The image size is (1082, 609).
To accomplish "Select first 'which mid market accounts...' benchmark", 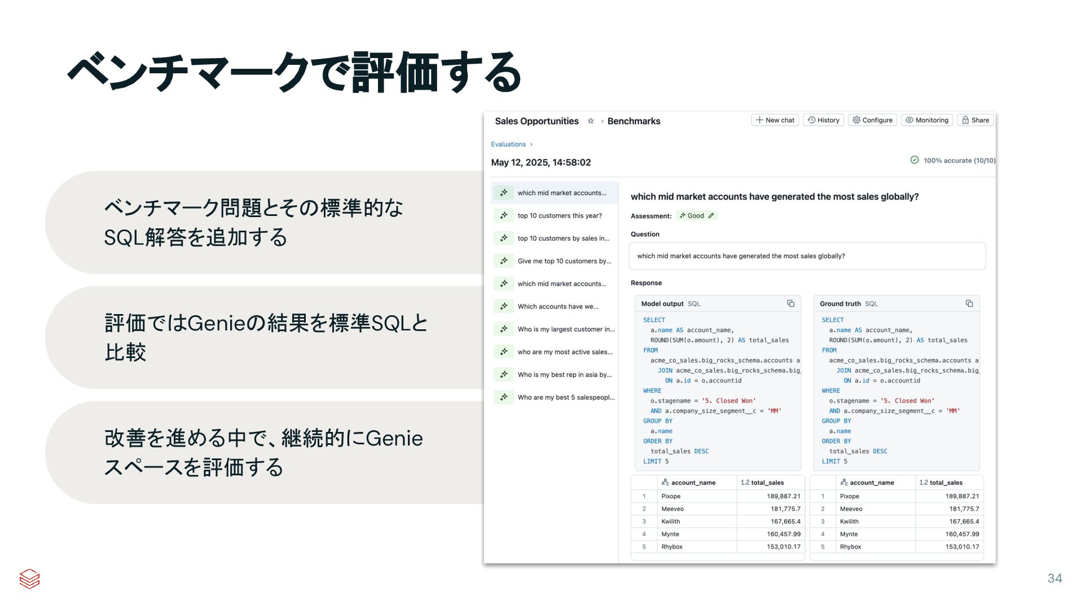I will point(555,193).
